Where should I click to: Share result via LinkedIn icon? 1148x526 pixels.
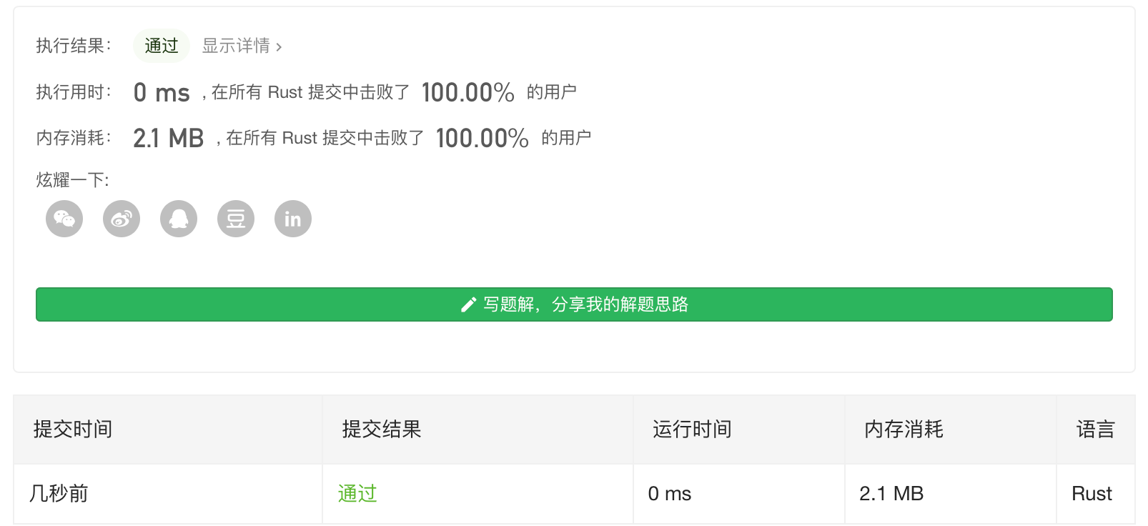click(x=293, y=219)
